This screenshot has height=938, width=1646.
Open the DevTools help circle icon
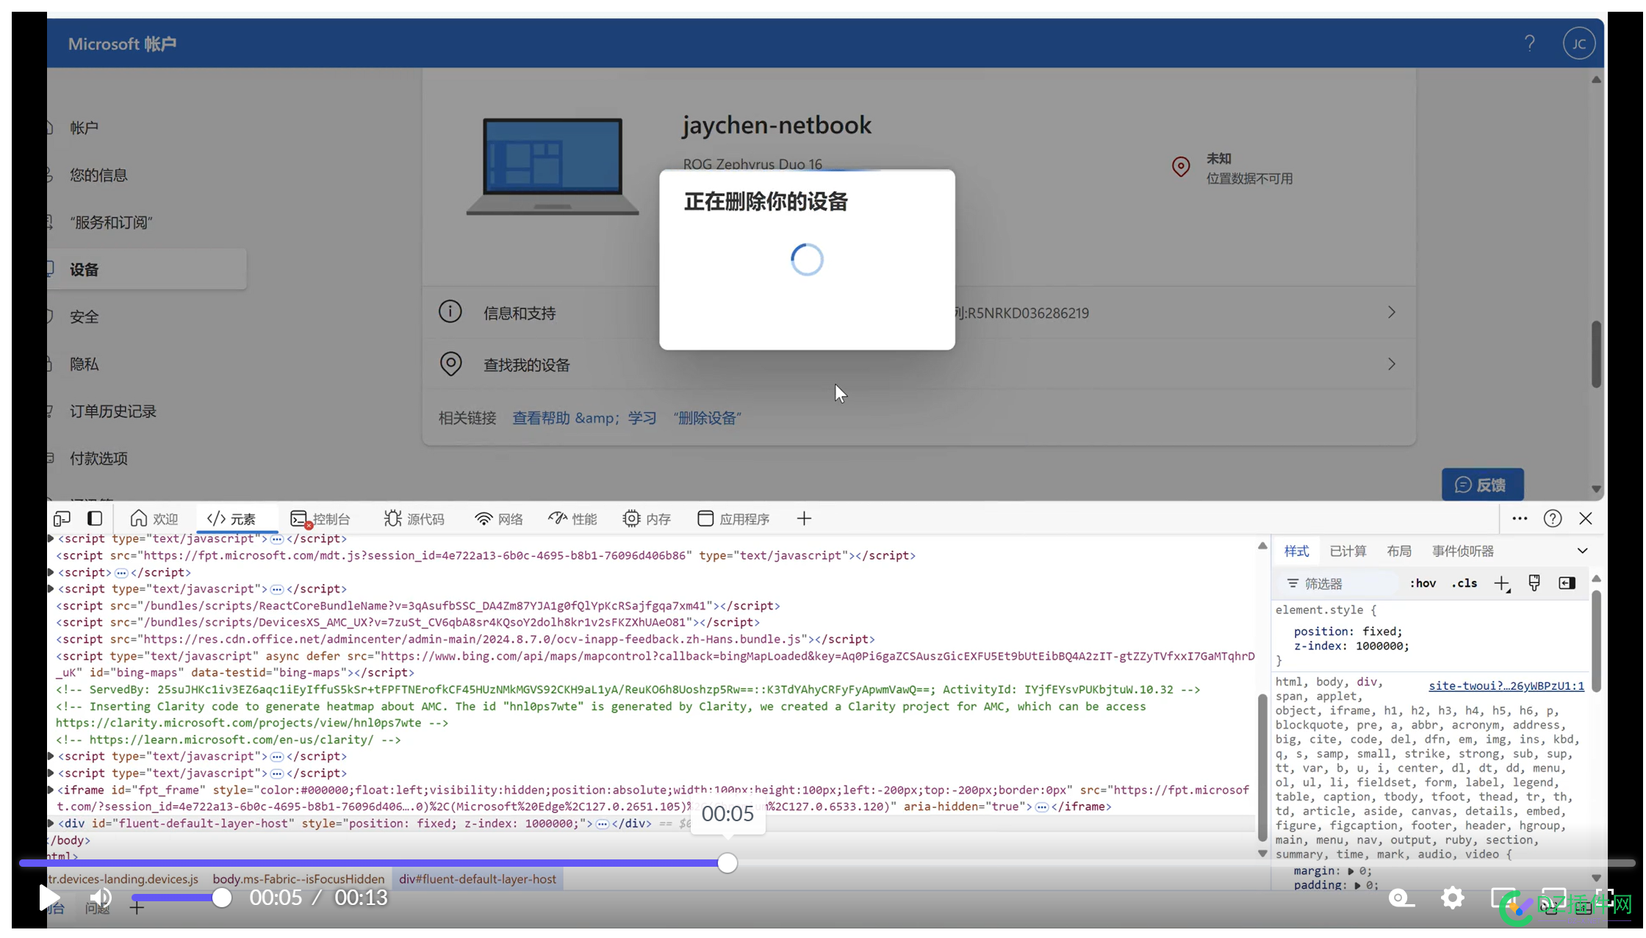click(1552, 519)
